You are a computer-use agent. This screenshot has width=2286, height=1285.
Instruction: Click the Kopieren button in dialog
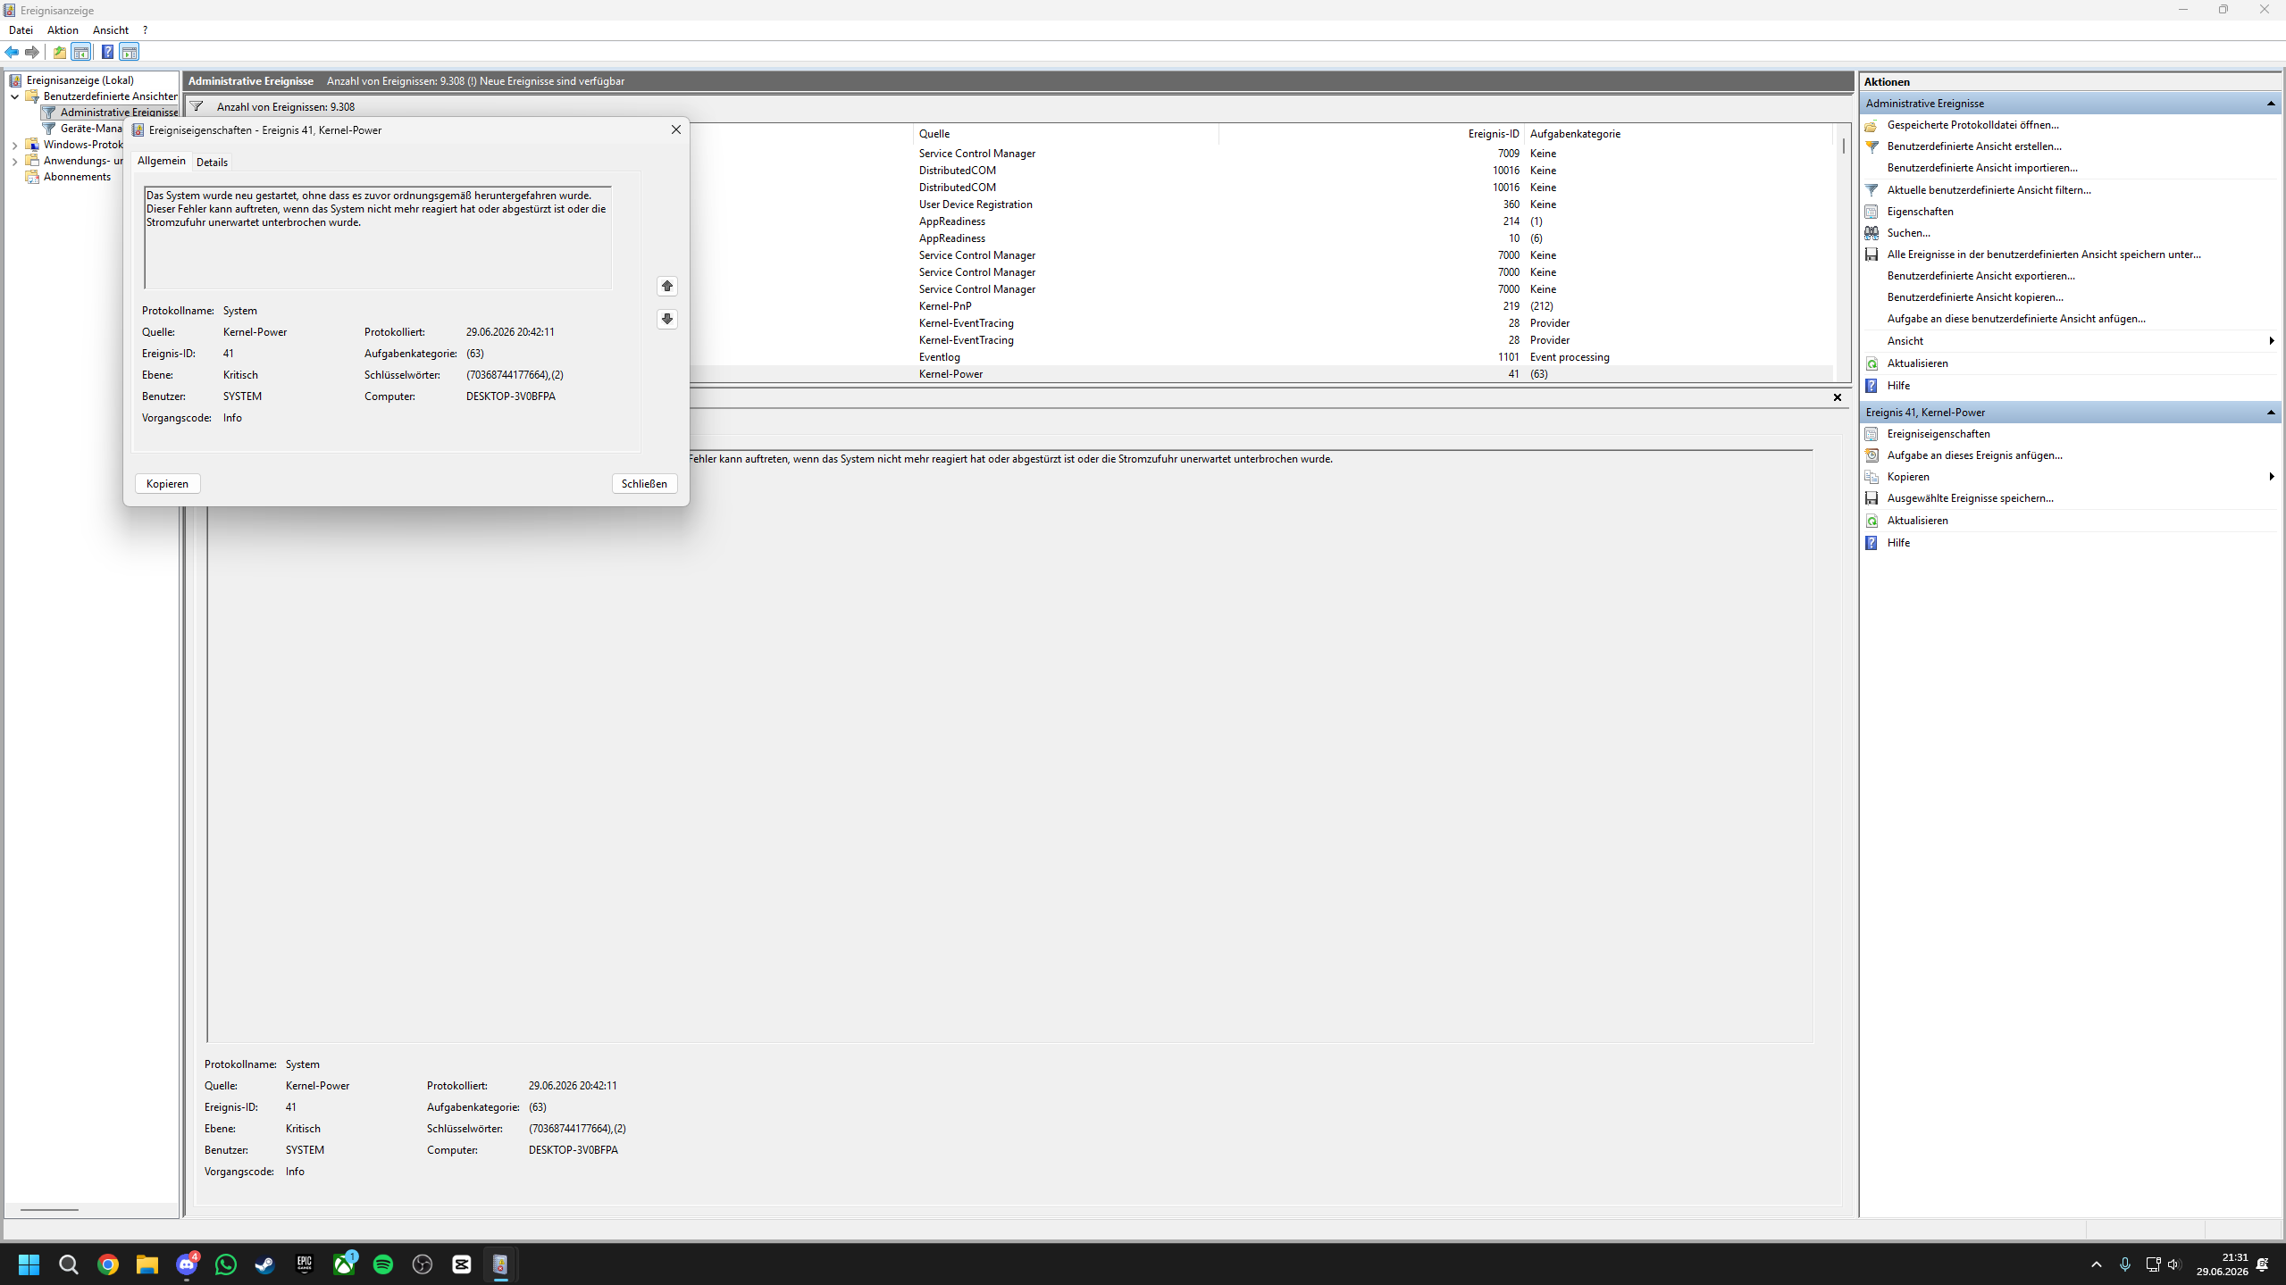click(167, 483)
